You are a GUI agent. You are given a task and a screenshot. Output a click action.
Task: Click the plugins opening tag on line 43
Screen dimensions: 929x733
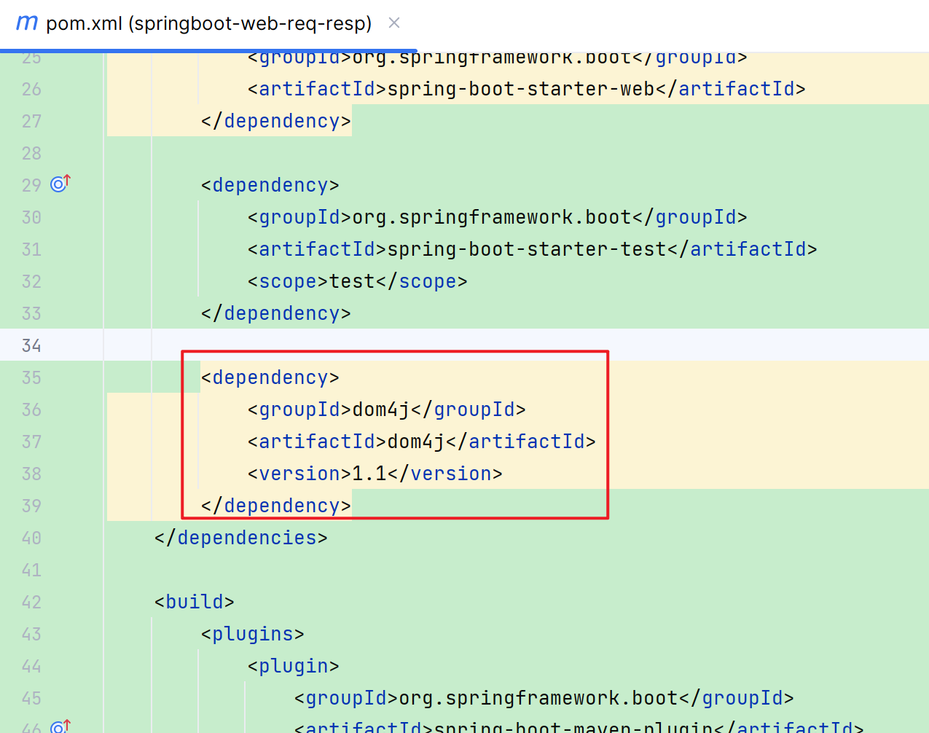point(251,633)
